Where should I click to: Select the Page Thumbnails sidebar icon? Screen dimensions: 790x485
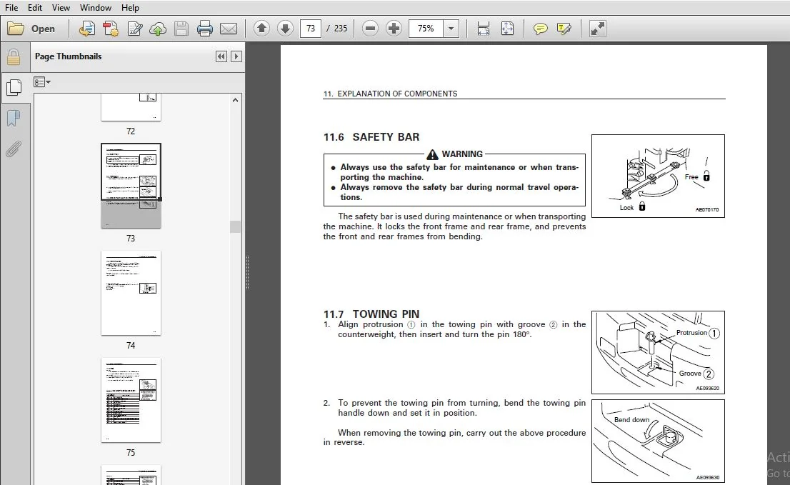pos(14,87)
